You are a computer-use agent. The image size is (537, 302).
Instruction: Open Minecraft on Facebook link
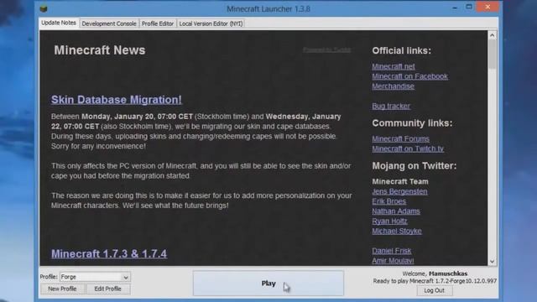(410, 76)
